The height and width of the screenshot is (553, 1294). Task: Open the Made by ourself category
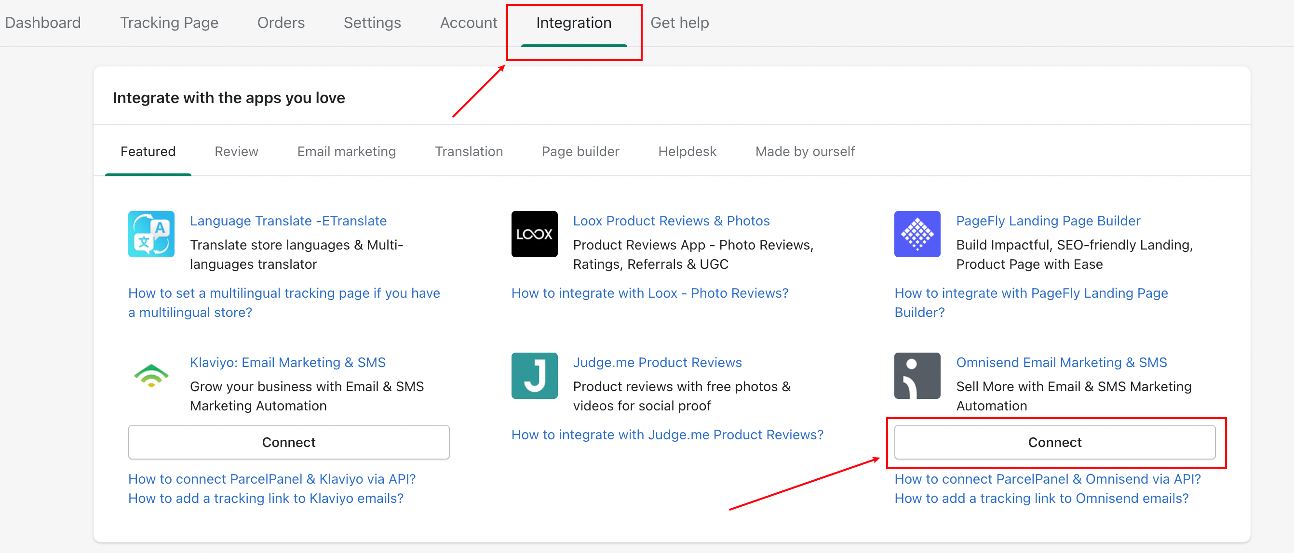coord(805,151)
